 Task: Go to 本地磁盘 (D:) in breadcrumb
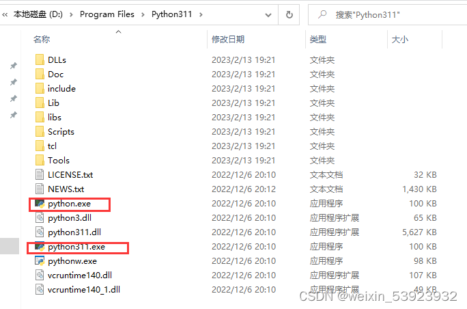38,14
